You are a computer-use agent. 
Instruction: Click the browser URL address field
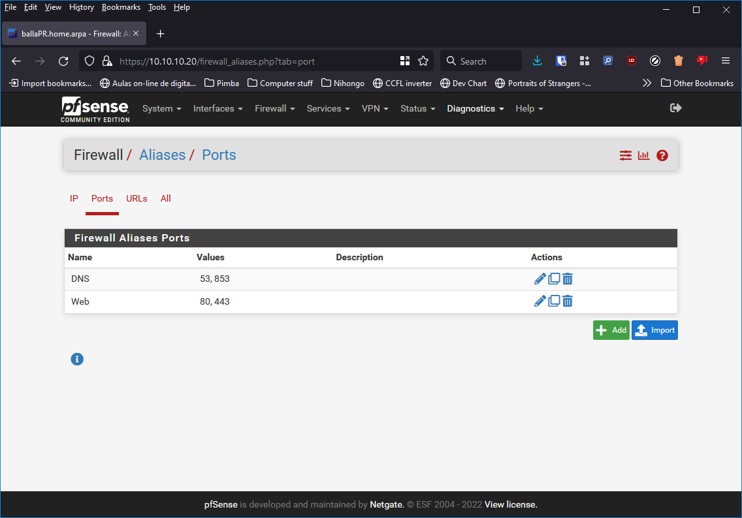pyautogui.click(x=255, y=61)
